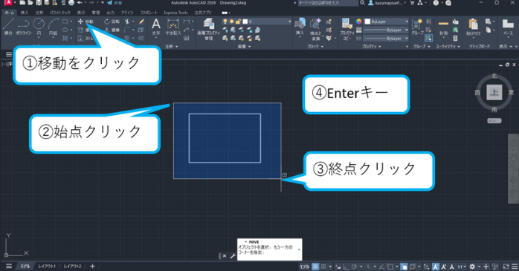Click the keyword search input field
Screen dimensions: 519x271
pyautogui.click(x=328, y=3)
